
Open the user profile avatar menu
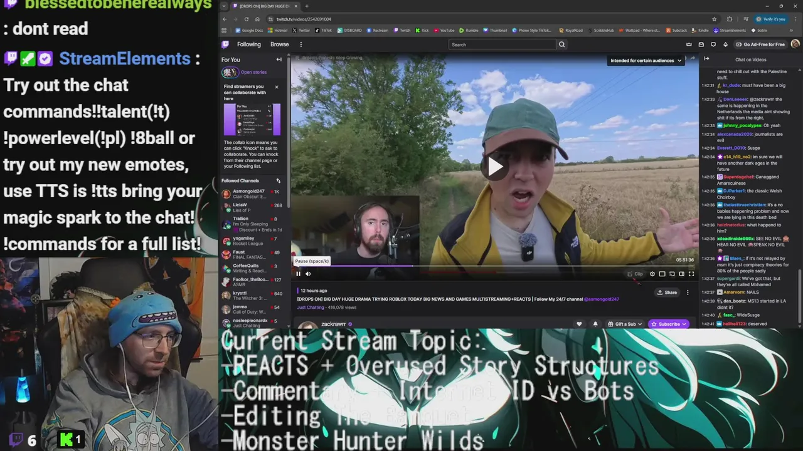[795, 44]
